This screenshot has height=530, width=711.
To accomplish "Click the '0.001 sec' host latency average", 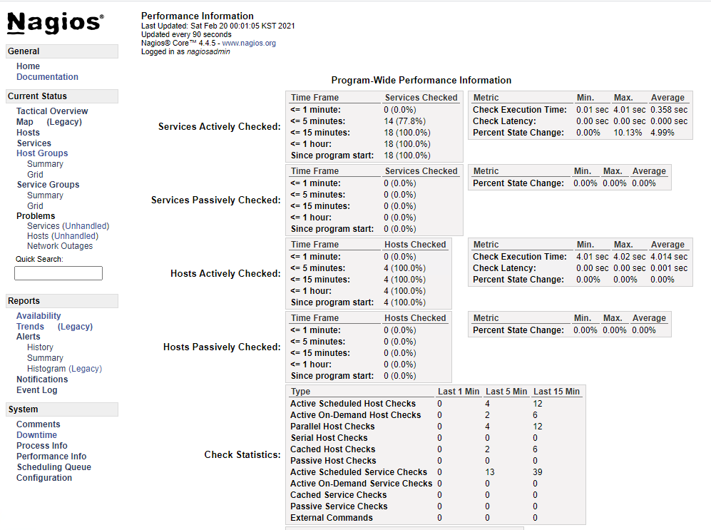I will 669,268.
